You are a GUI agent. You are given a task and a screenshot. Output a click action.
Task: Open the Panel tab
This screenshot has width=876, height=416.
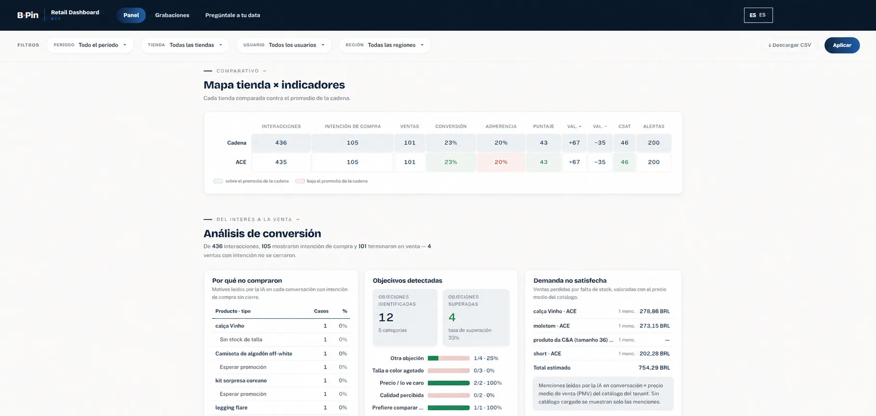pyautogui.click(x=131, y=15)
